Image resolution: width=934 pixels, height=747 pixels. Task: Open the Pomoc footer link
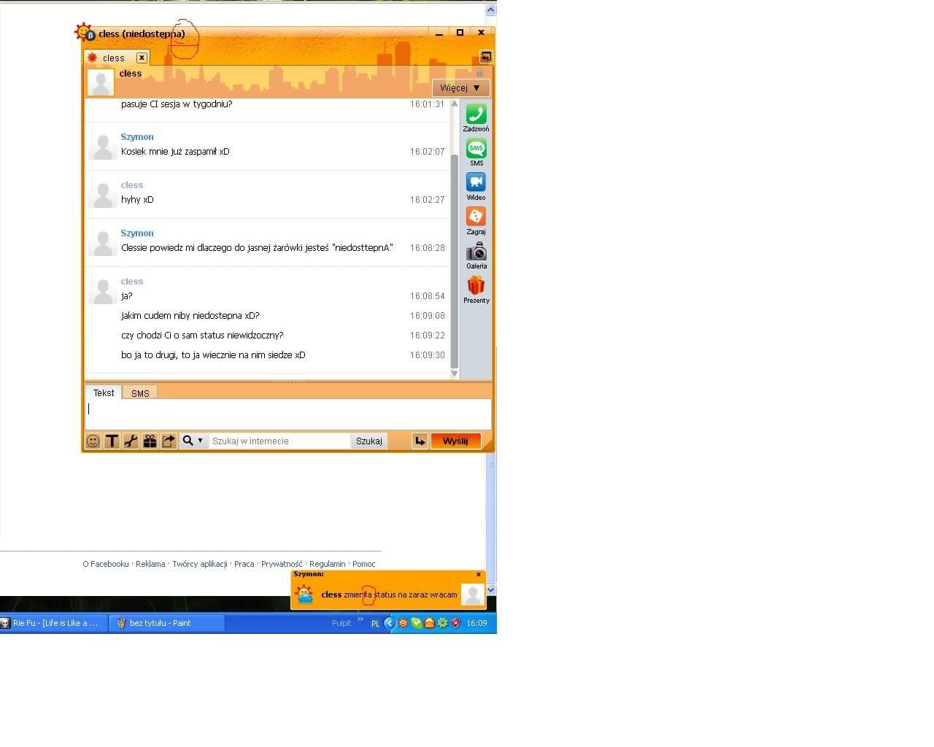click(x=364, y=564)
